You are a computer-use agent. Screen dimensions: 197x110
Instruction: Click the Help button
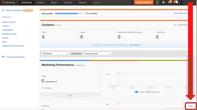click(x=191, y=106)
